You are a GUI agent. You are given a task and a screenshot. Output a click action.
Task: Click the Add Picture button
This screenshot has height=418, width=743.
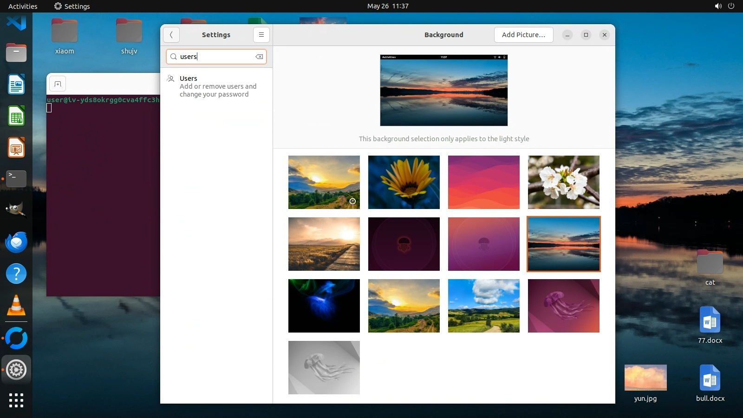tap(523, 35)
